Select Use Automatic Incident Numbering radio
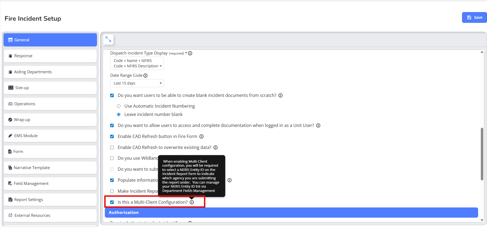Image resolution: width=487 pixels, height=230 pixels. [119, 106]
